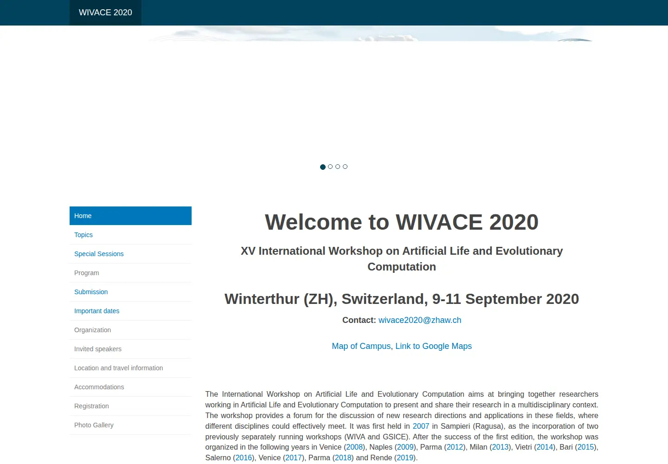The image size is (668, 464).
Task: View Important dates page
Action: (130, 311)
